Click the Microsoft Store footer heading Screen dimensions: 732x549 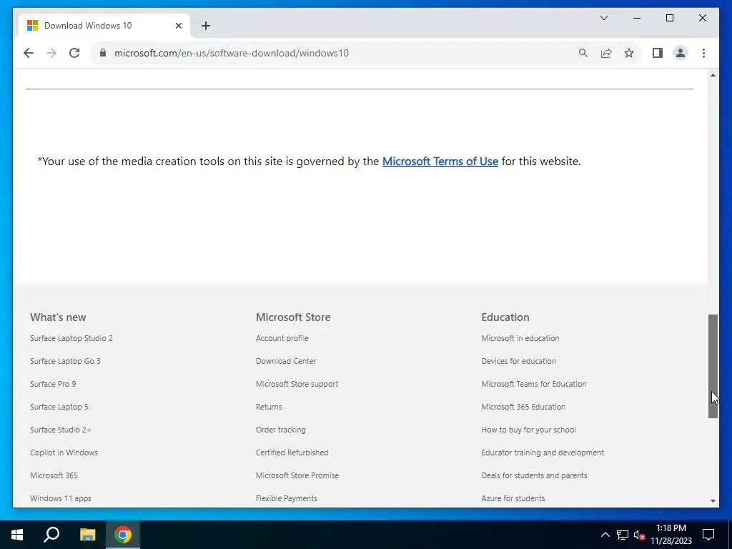pyautogui.click(x=293, y=317)
